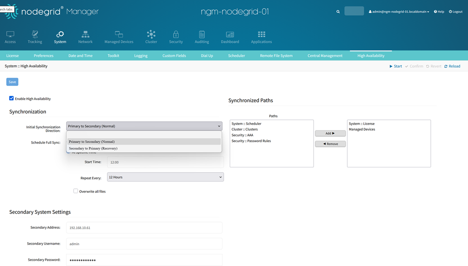Expand the Repeat Every dropdown
The image size is (468, 266).
click(165, 177)
